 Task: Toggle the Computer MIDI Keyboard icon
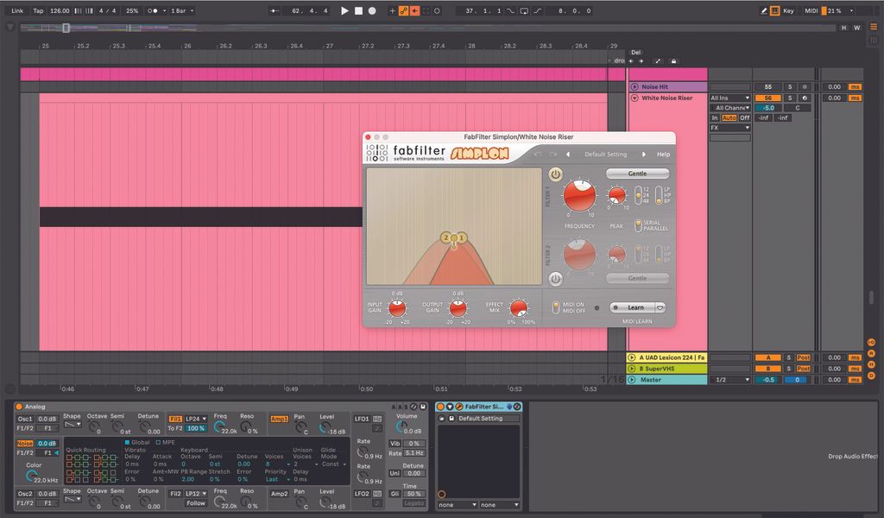click(775, 10)
